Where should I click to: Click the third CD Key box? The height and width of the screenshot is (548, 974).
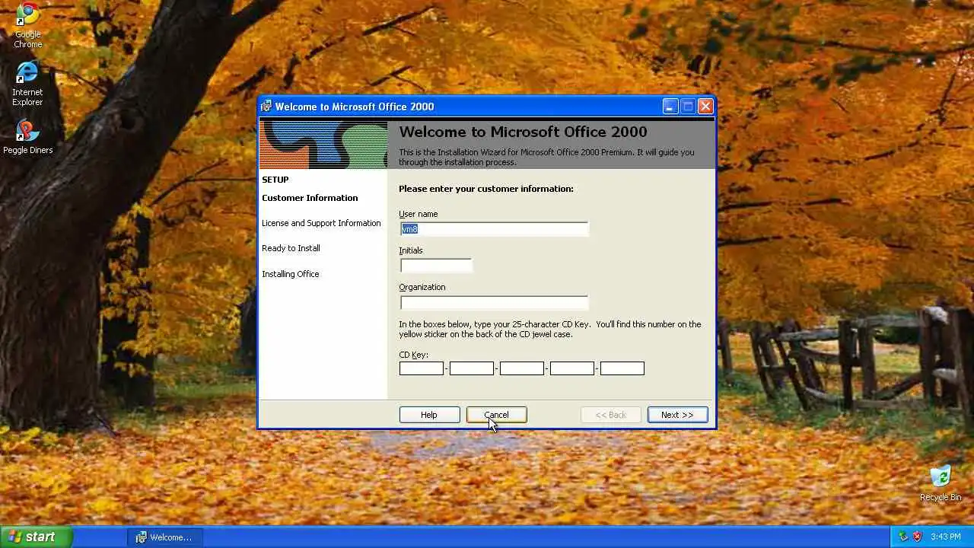522,368
